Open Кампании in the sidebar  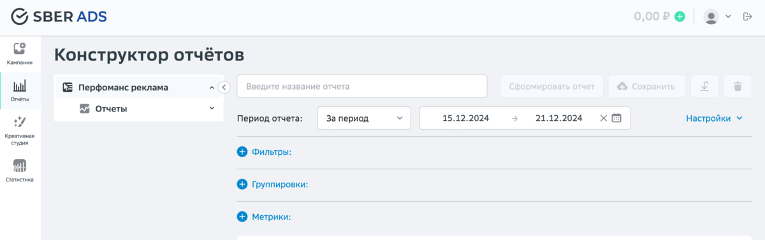(20, 53)
